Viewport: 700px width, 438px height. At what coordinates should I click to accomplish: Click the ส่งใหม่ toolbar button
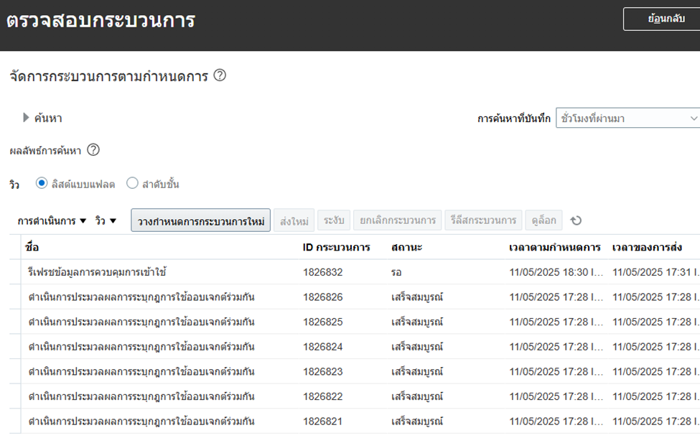coord(294,221)
